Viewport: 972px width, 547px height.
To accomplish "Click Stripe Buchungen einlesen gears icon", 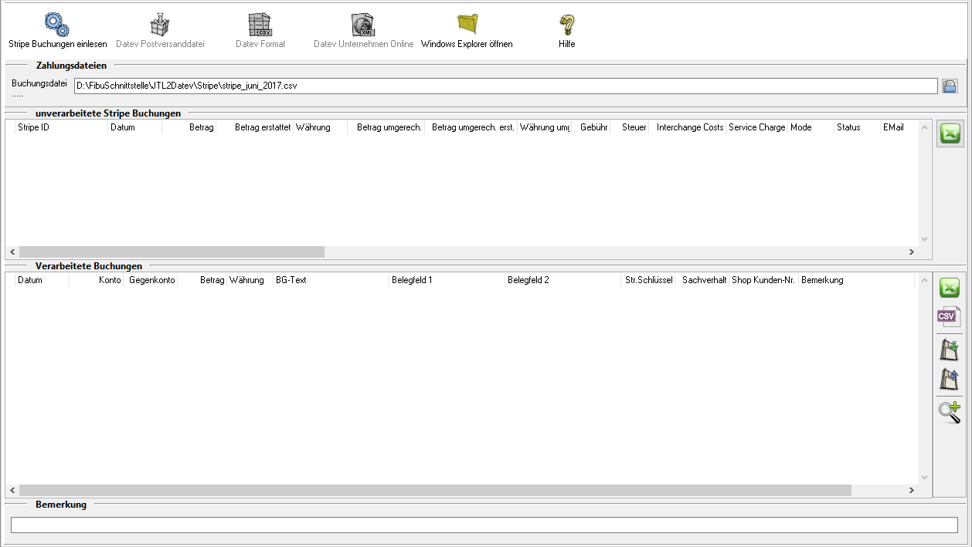I will pos(57,25).
